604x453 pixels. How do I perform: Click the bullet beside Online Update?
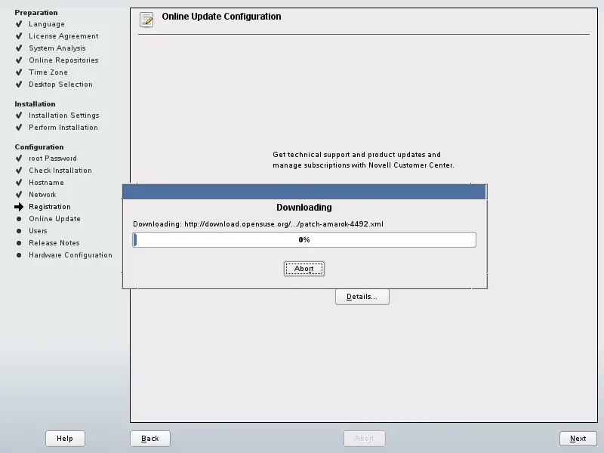click(x=19, y=219)
